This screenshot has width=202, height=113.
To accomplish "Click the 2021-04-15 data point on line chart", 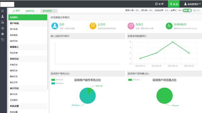I will tap(140, 59).
